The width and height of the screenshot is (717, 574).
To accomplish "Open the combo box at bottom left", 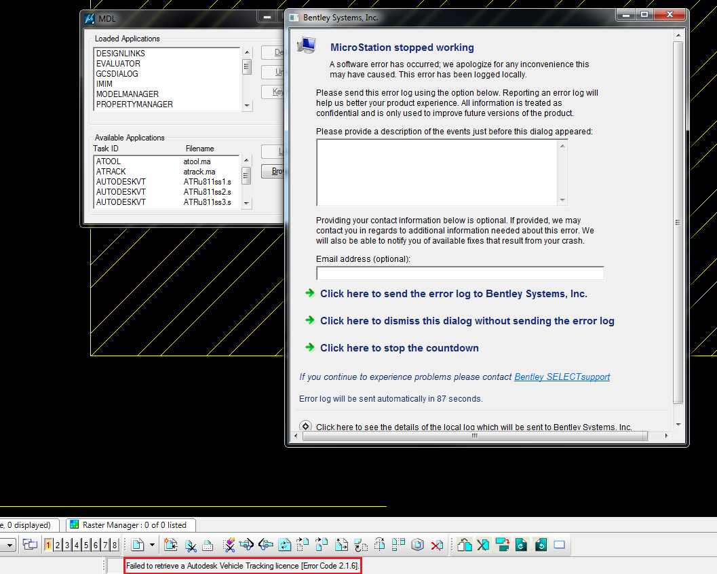I will click(10, 545).
